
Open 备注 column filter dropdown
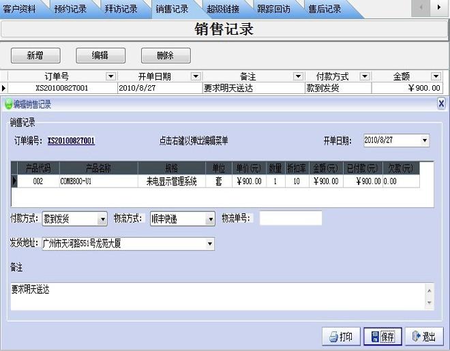(x=297, y=77)
